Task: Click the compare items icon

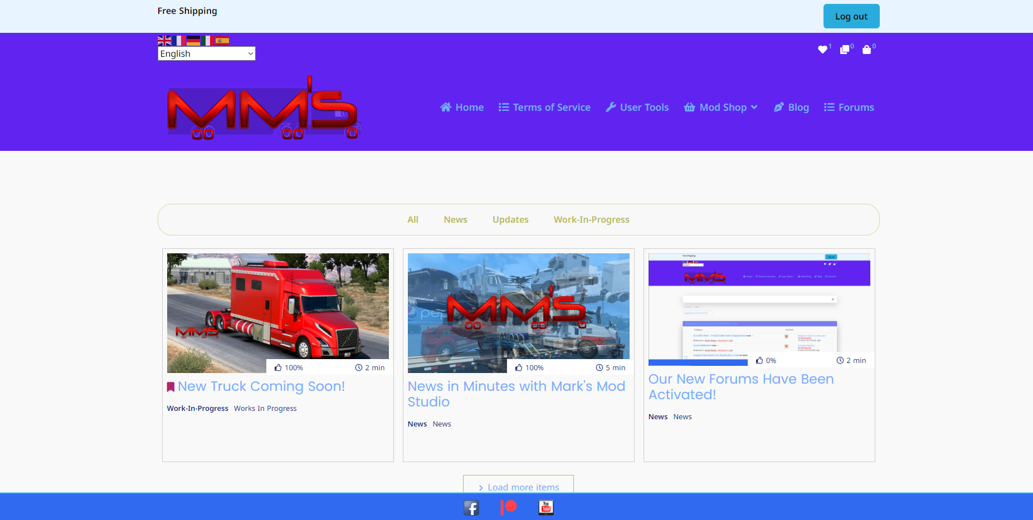Action: (x=845, y=50)
